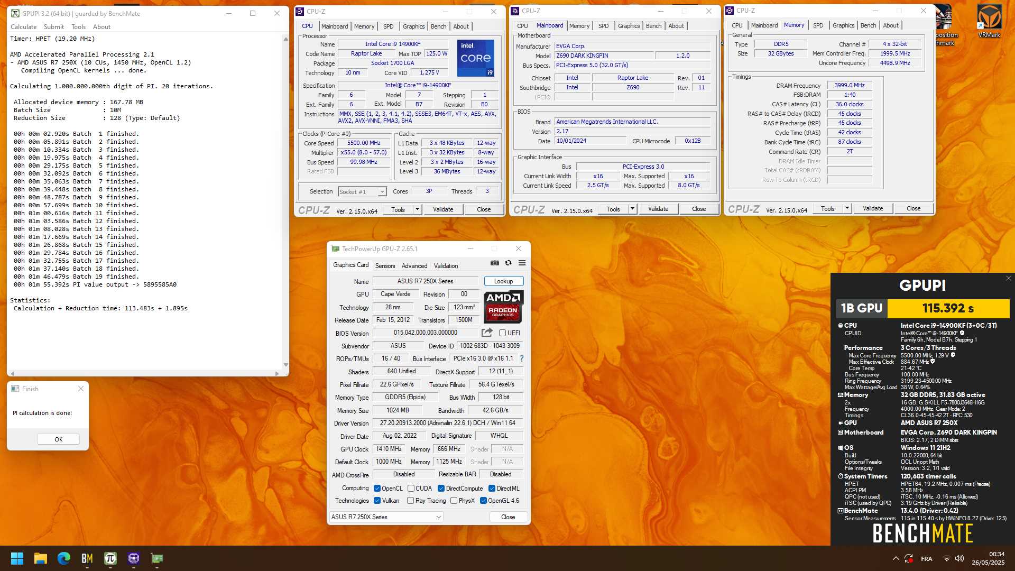Viewport: 1015px width, 571px height.
Task: Click the AMD Radeon Graphics logo
Action: click(x=503, y=307)
